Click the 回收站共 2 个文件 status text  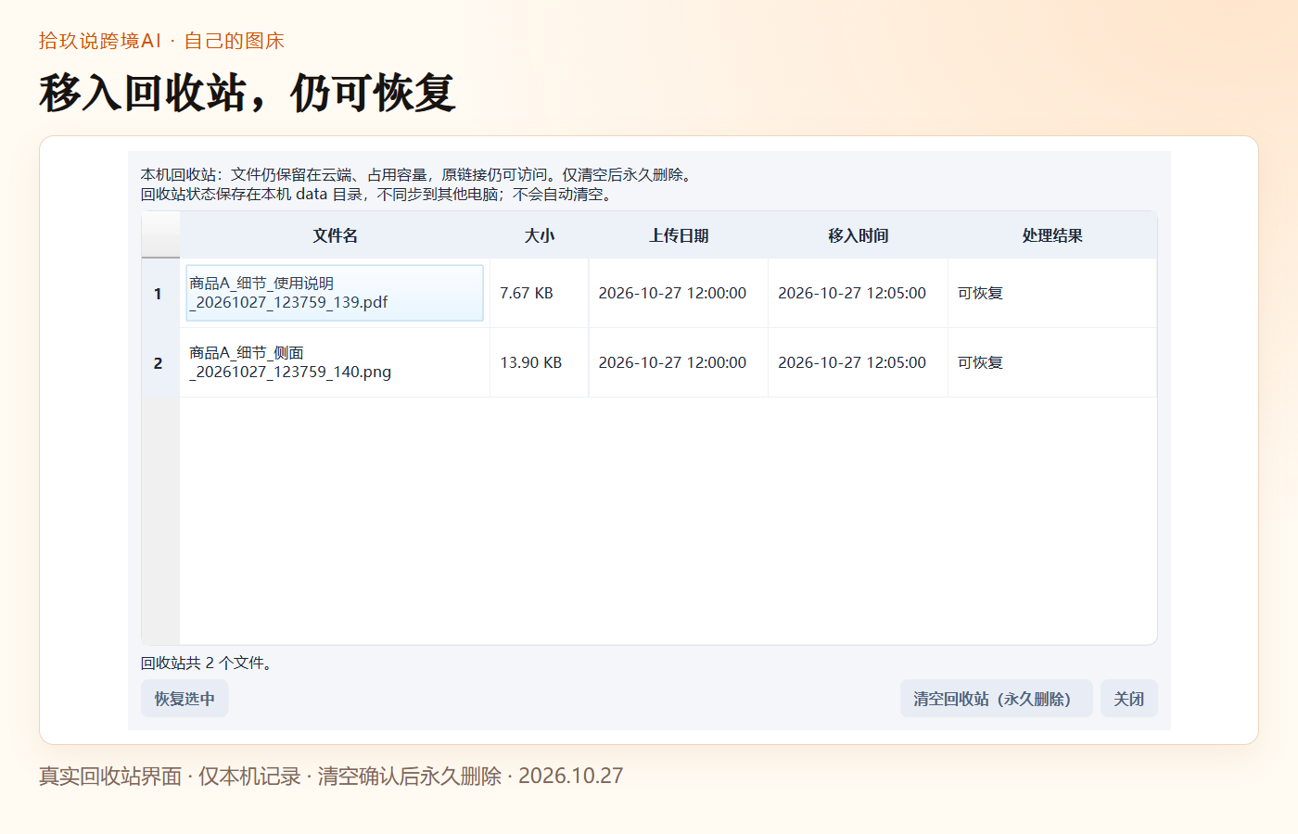point(207,663)
